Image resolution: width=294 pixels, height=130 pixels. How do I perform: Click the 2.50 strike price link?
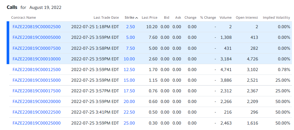click(x=131, y=27)
